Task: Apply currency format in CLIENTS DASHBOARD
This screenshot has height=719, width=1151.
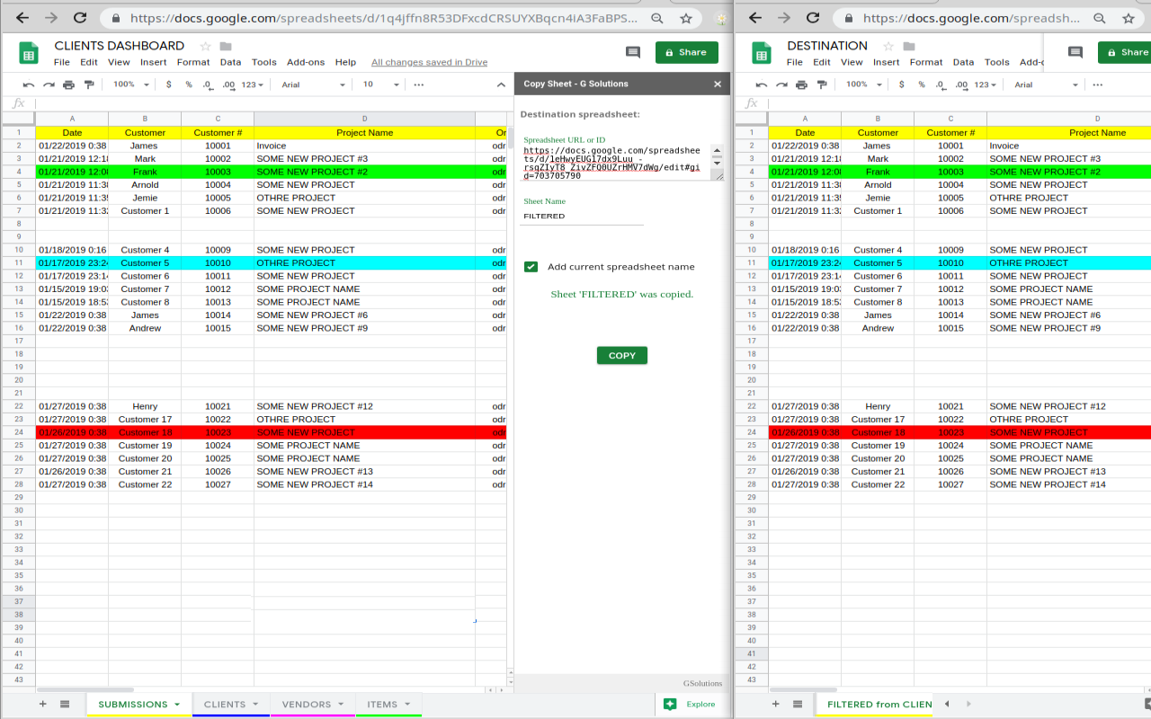Action: coord(169,84)
